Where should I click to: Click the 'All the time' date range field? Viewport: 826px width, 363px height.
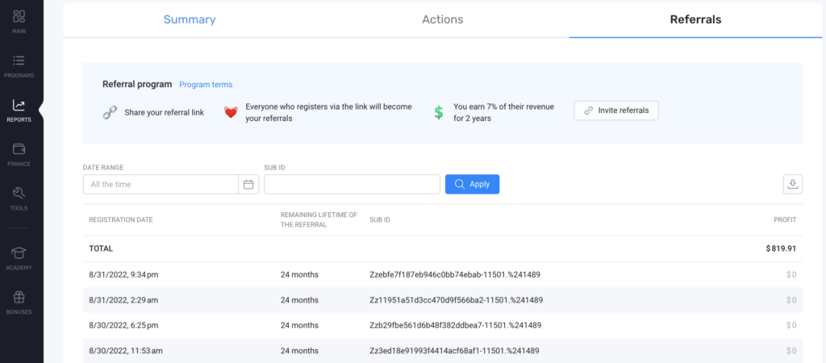[x=161, y=185]
